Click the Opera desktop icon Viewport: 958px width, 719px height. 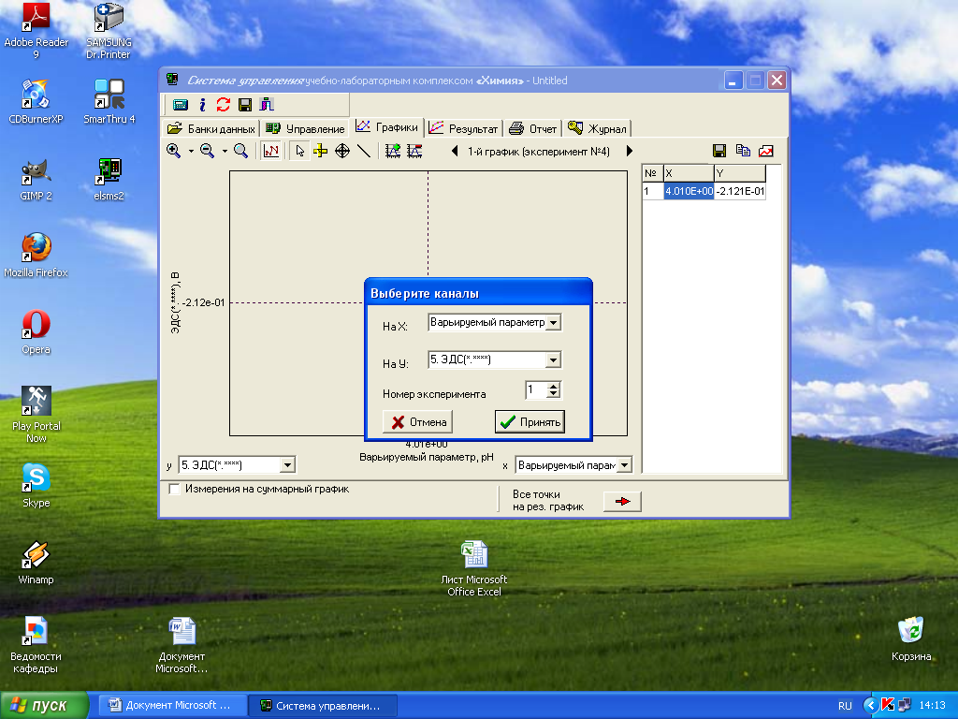tap(36, 332)
